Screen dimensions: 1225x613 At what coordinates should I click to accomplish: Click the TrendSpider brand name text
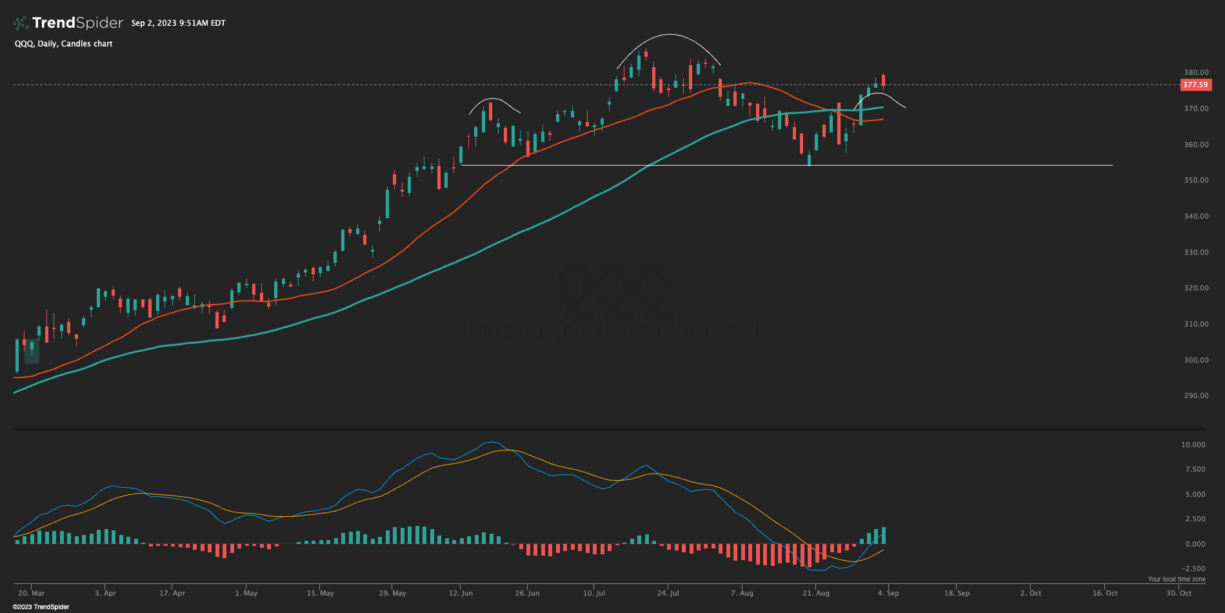77,23
